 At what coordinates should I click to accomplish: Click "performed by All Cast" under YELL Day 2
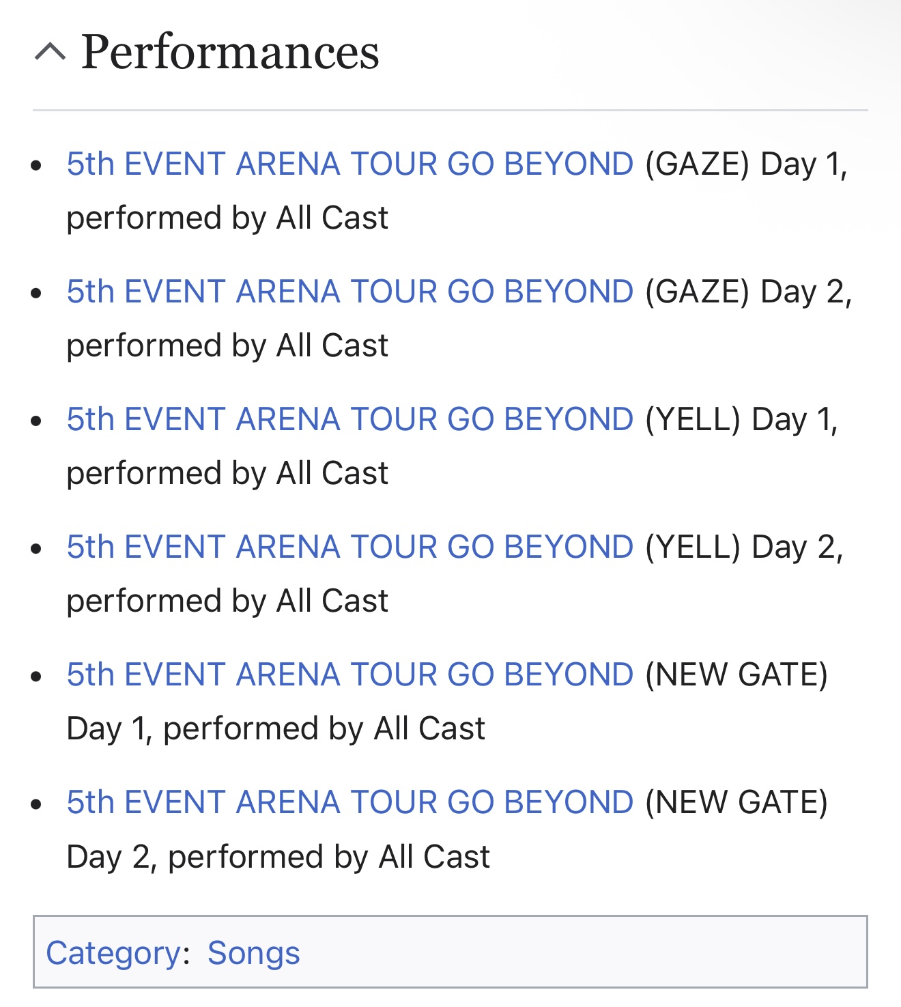[x=227, y=601]
